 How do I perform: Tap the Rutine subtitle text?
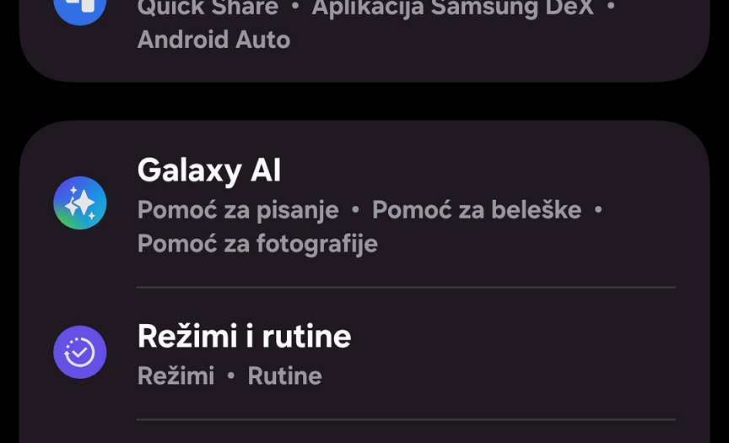point(284,376)
